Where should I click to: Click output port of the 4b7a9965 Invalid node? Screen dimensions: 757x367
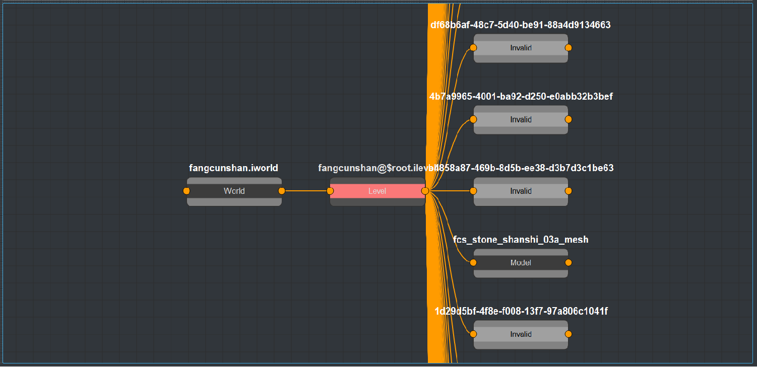coord(569,119)
